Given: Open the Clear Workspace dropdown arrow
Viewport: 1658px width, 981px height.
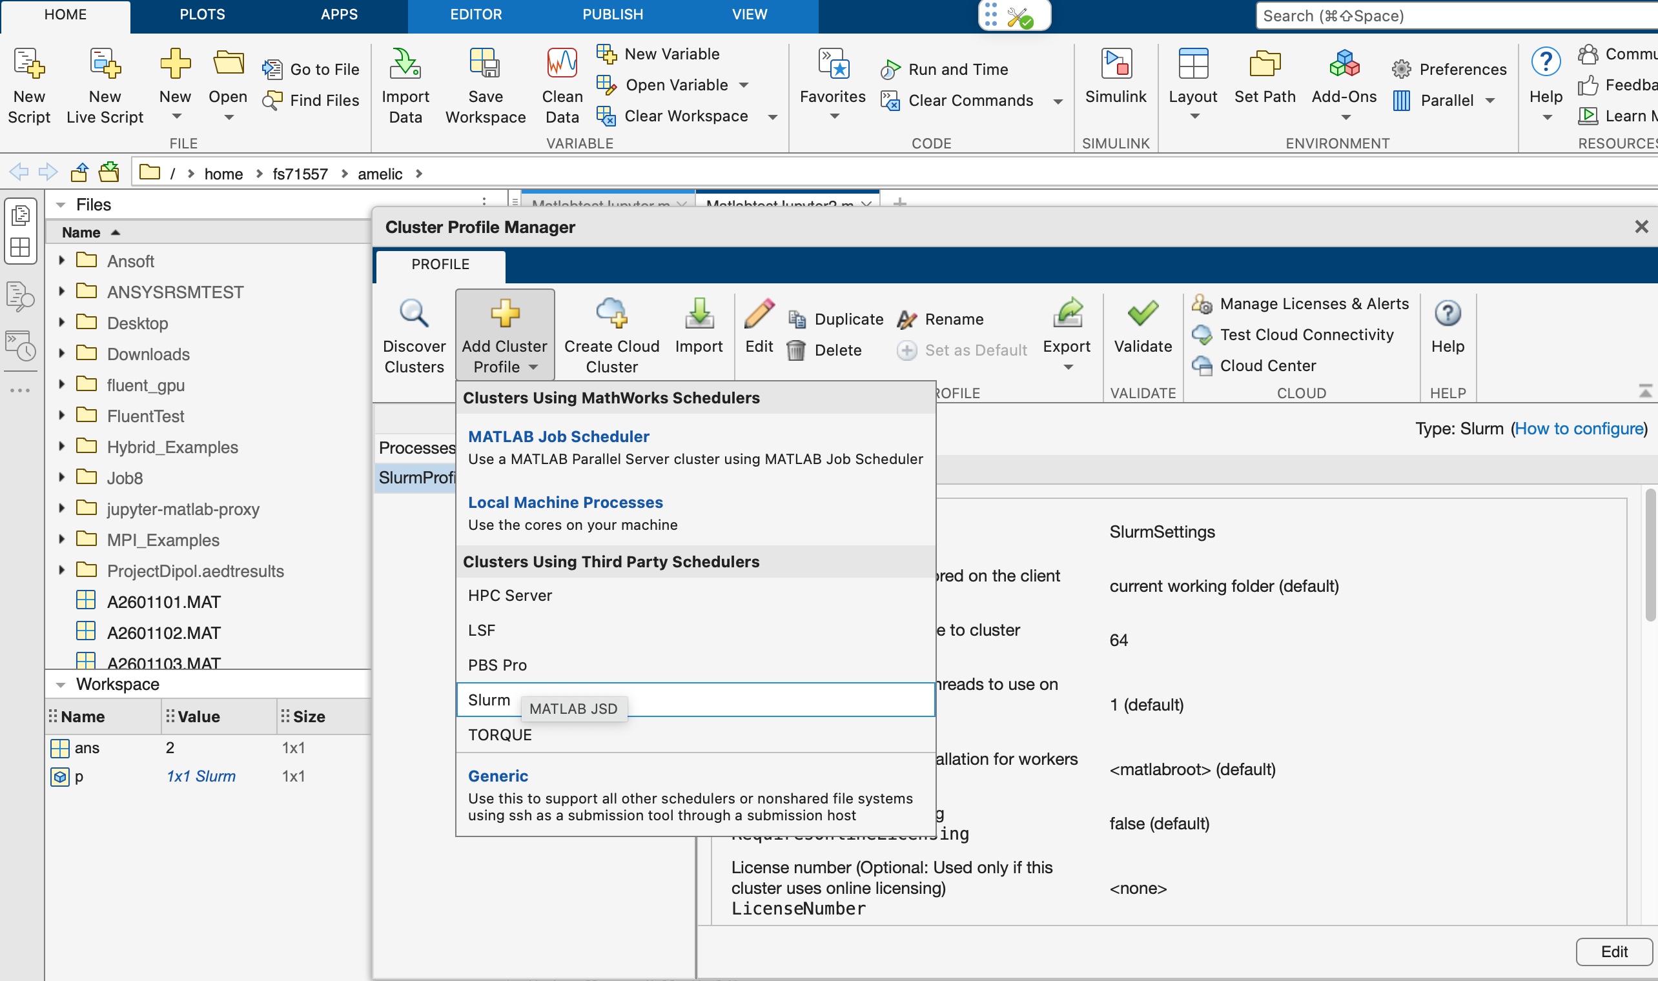Looking at the screenshot, I should (x=772, y=117).
